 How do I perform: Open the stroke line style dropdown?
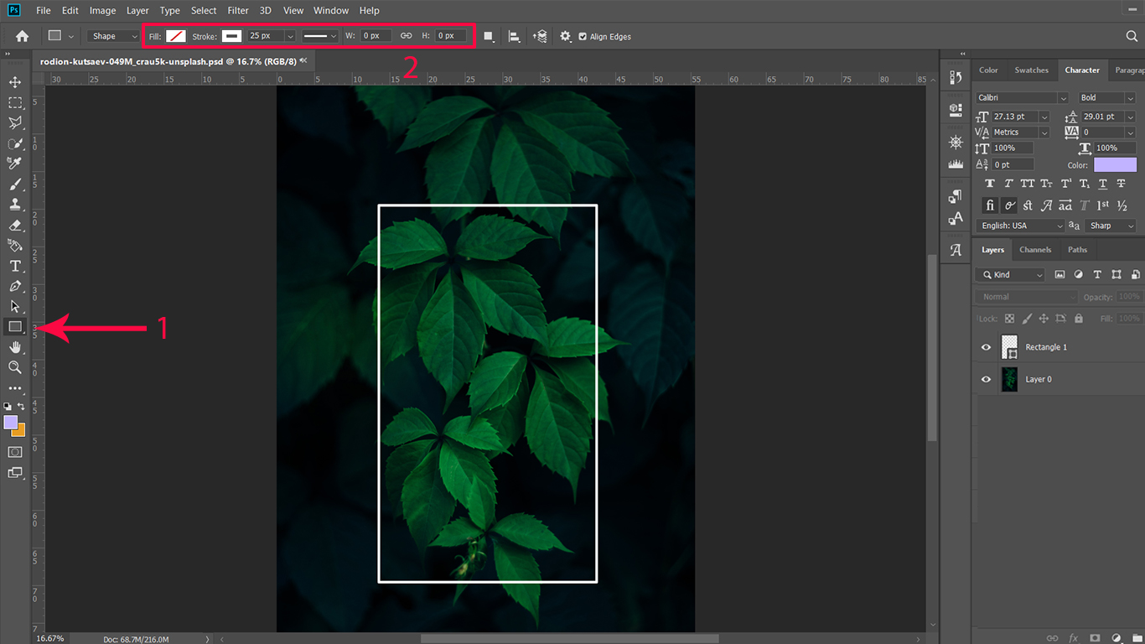[x=320, y=36]
